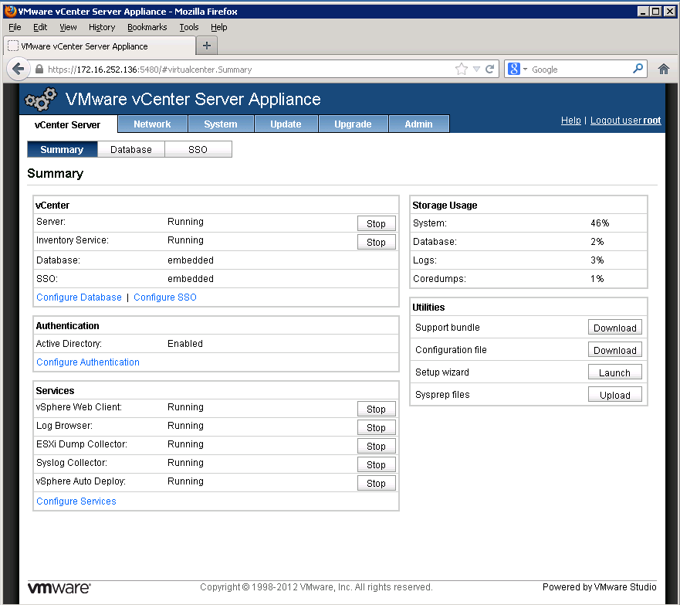Open the Configure SSO link
The image size is (680, 605).
click(x=165, y=297)
